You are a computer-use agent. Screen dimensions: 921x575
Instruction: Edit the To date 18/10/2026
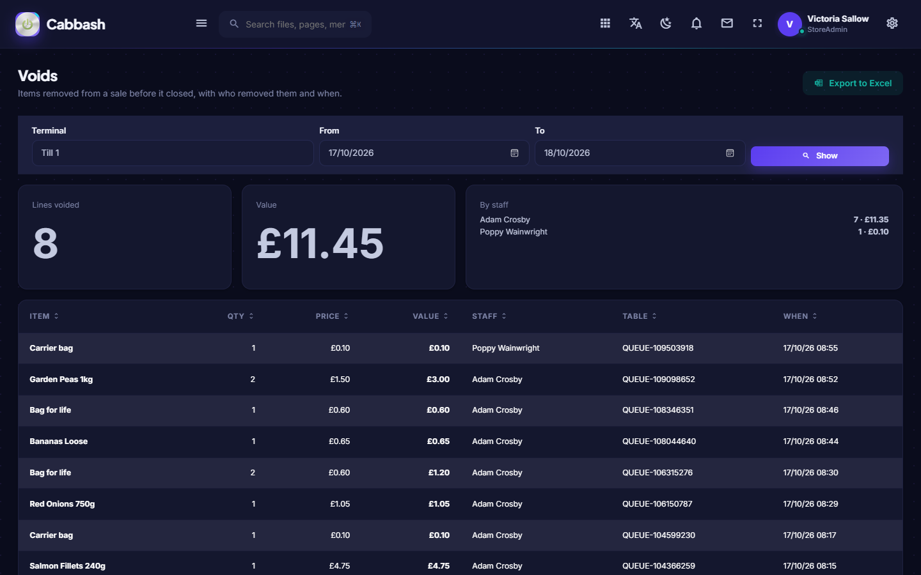coord(640,153)
